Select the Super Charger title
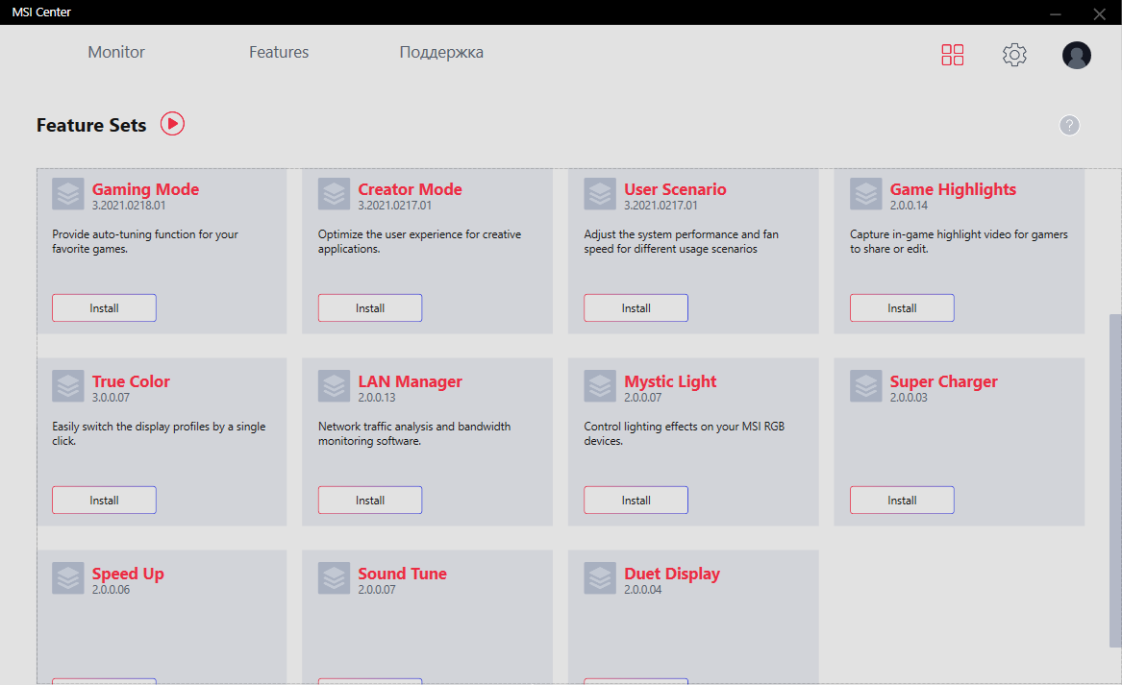The height and width of the screenshot is (685, 1122). [x=944, y=381]
